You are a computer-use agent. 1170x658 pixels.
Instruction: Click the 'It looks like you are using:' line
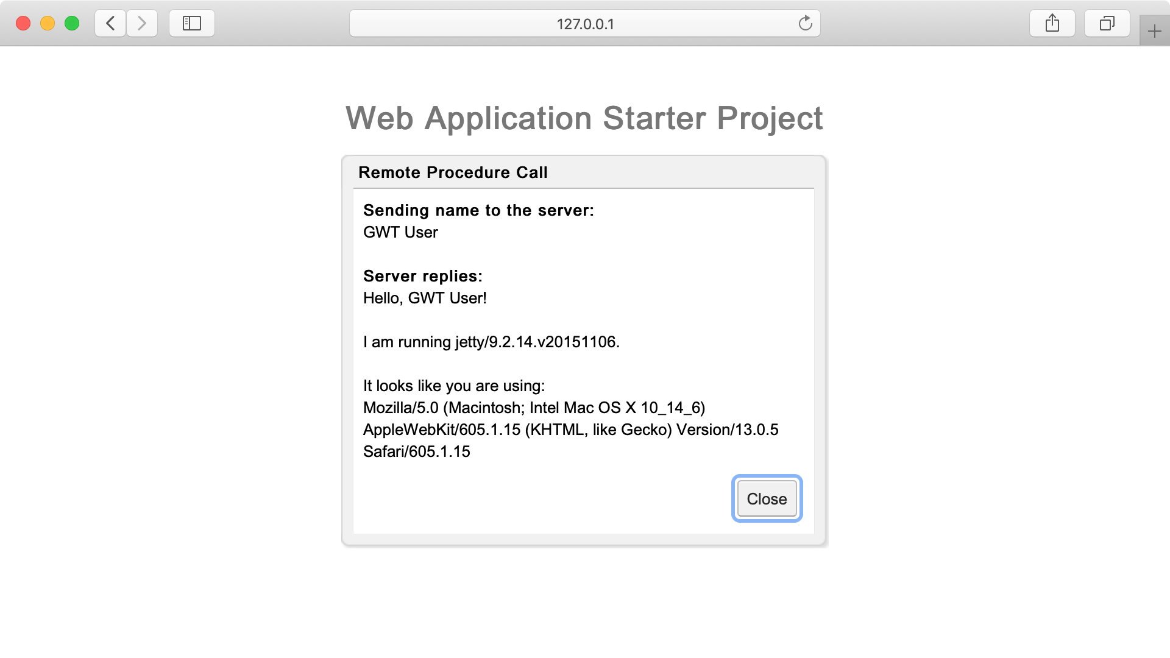(x=454, y=386)
